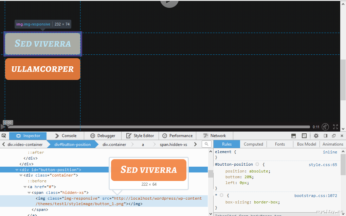Play the video using play button
Screen dimensions: 346x216
(x=3, y=127)
